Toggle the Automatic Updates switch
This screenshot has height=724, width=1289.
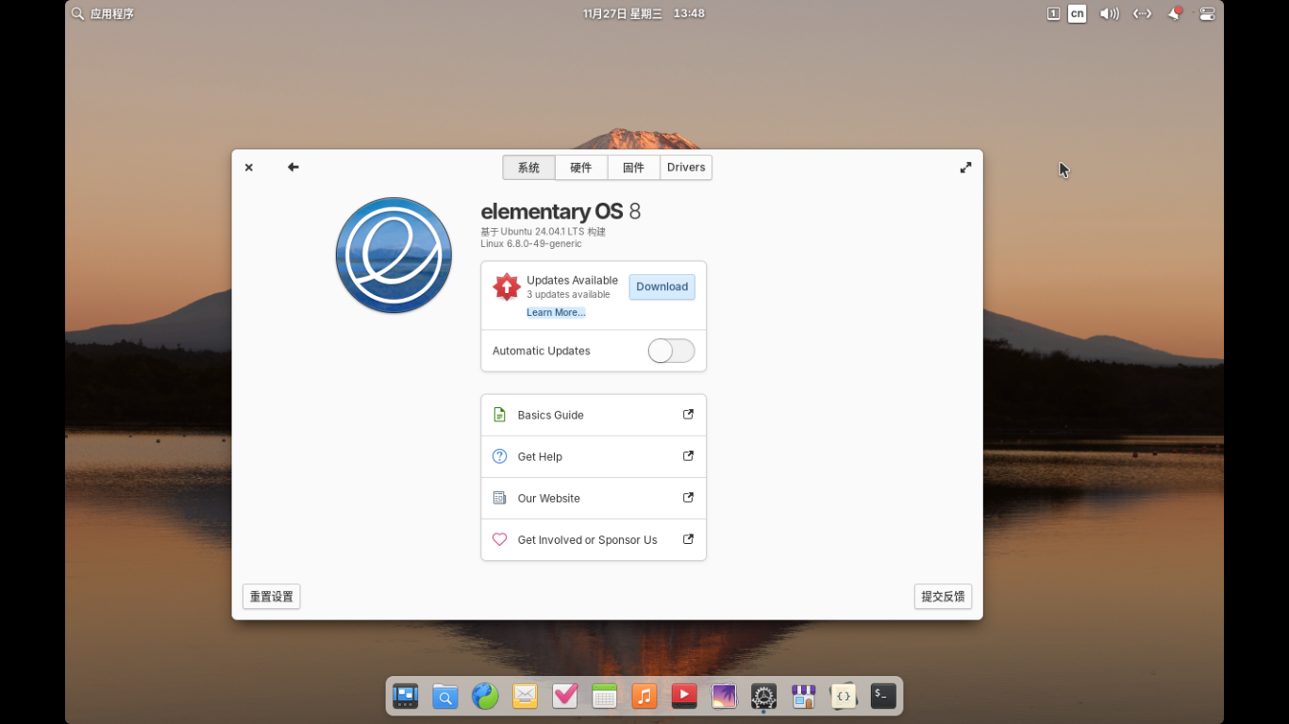671,351
